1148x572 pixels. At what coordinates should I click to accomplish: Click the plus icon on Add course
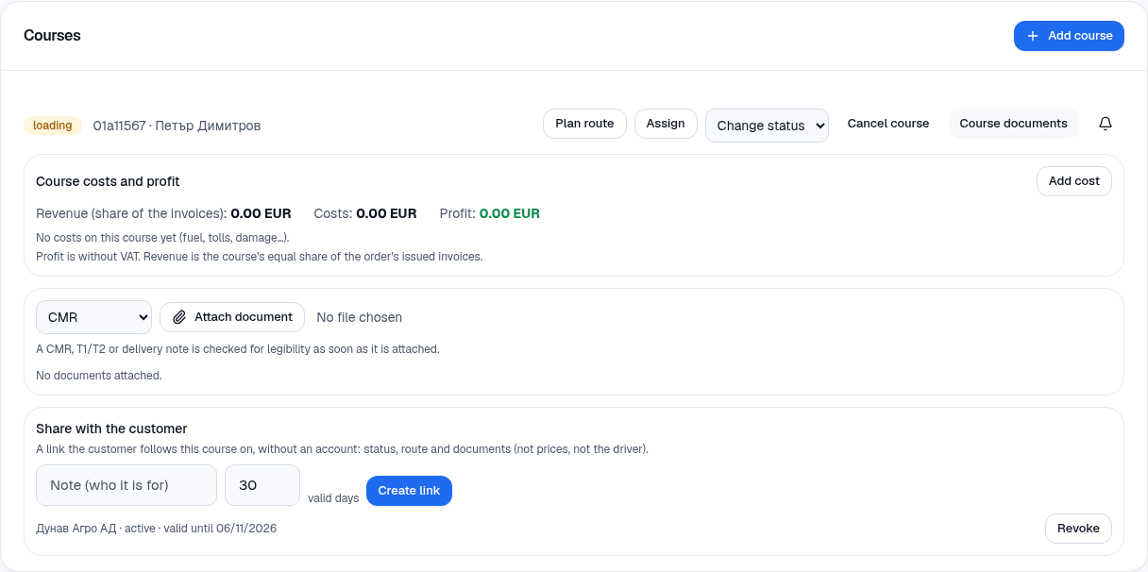tap(1033, 36)
